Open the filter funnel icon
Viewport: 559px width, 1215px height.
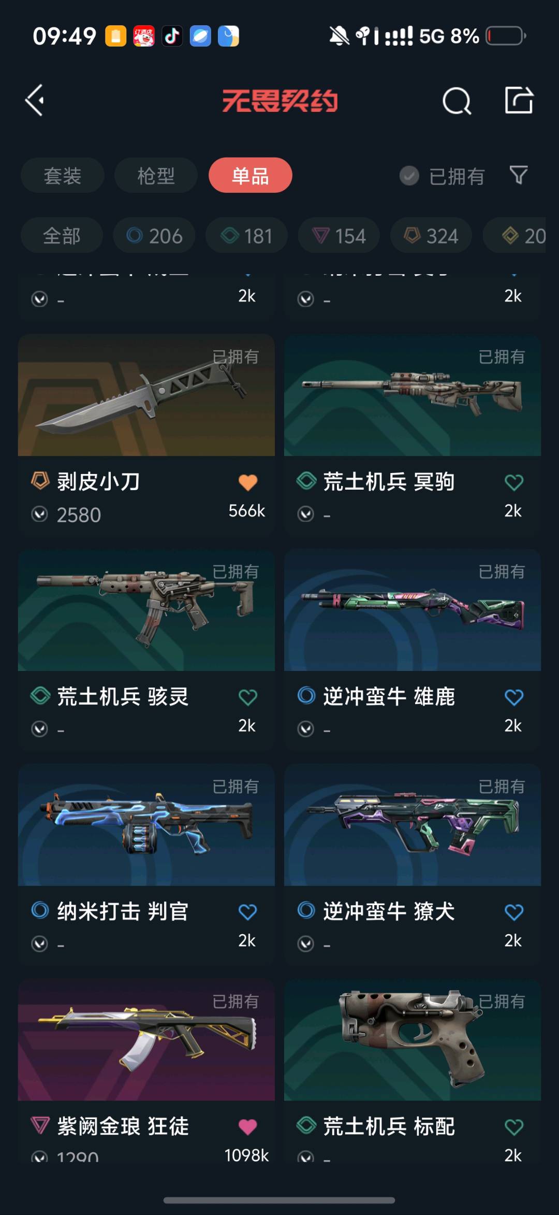[x=519, y=175]
